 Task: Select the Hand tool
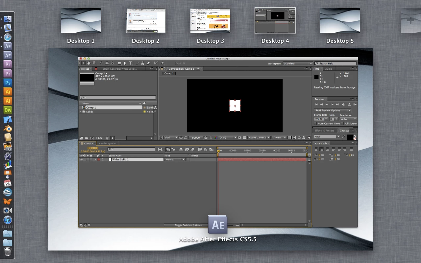point(89,63)
